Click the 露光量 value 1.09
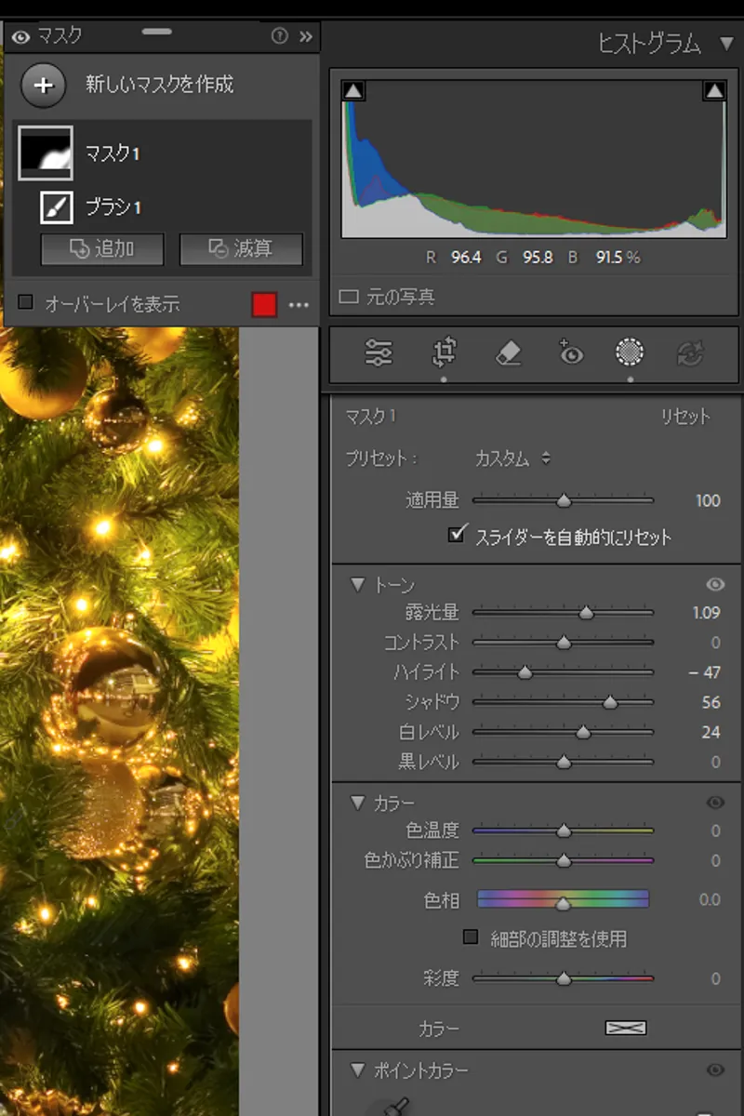744x1116 pixels. click(707, 613)
